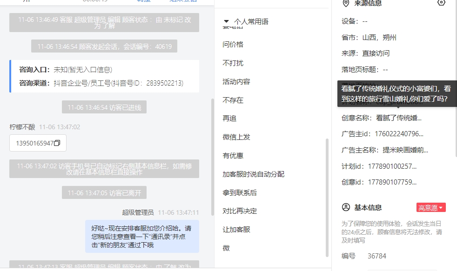Click the 抖音号ID 2839502213 channel text
This screenshot has height=271, width=457.
[118, 83]
